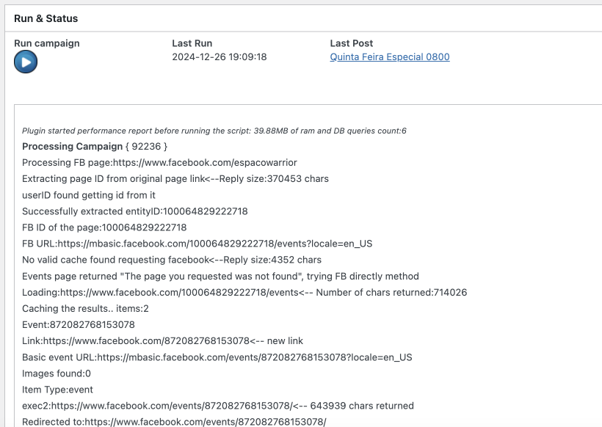Click the Last Run timestamp 2024-12-26 19:09:18

(219, 56)
